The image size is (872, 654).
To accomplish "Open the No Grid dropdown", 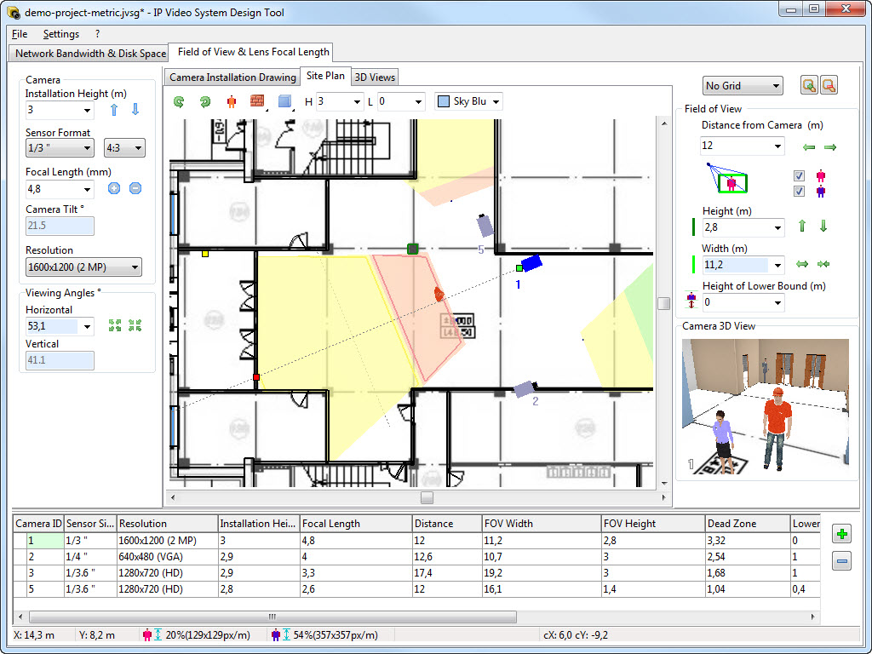I will tap(743, 85).
